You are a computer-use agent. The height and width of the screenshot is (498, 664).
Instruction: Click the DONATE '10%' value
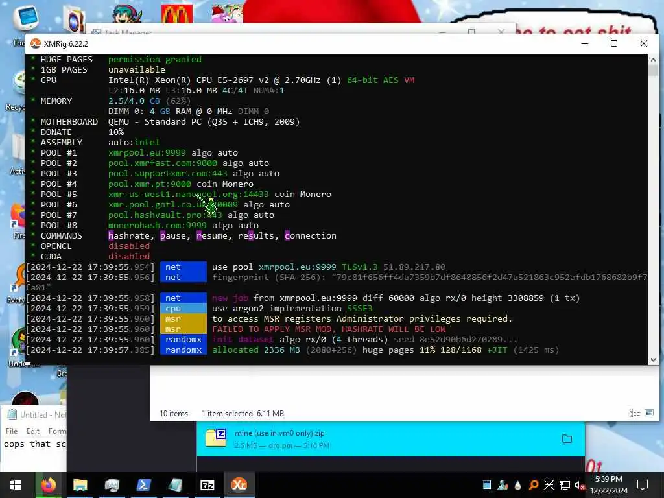point(116,132)
